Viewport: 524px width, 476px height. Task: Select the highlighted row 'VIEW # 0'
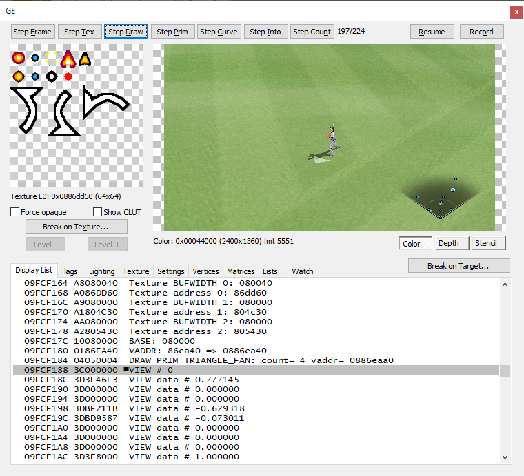(x=256, y=370)
